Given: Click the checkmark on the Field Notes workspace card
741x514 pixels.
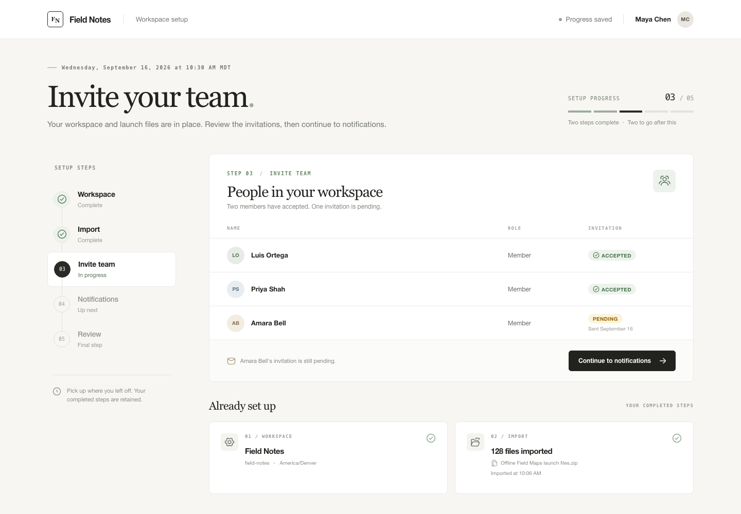Looking at the screenshot, I should (431, 438).
